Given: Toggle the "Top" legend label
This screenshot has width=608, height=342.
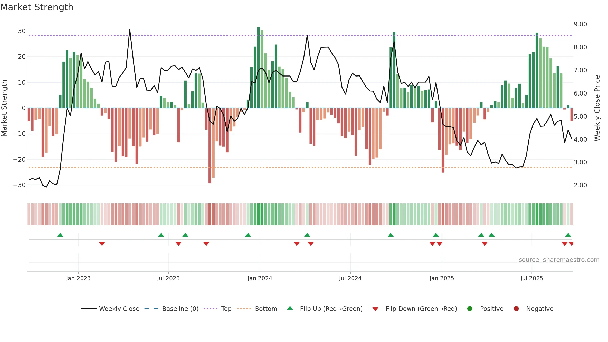Looking at the screenshot, I should pos(226,309).
